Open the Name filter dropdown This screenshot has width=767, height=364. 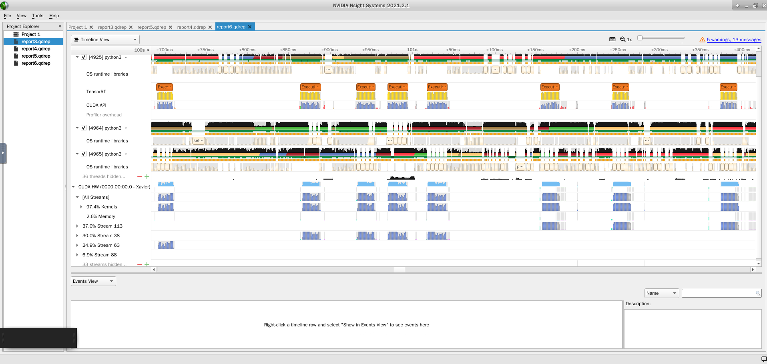[662, 293]
